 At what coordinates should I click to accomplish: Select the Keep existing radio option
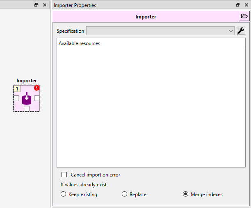64,194
